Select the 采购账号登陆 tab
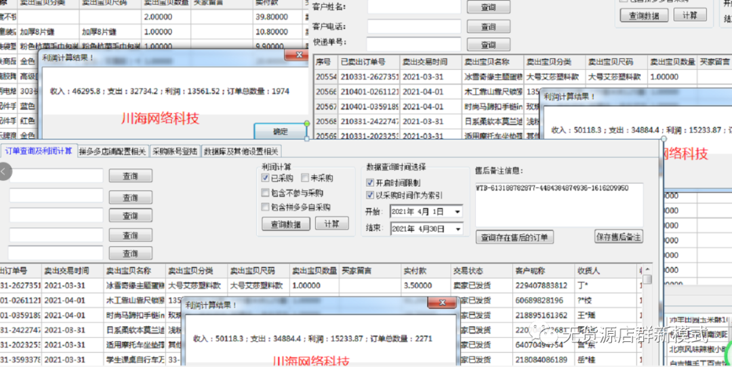The height and width of the screenshot is (367, 732). [x=175, y=151]
